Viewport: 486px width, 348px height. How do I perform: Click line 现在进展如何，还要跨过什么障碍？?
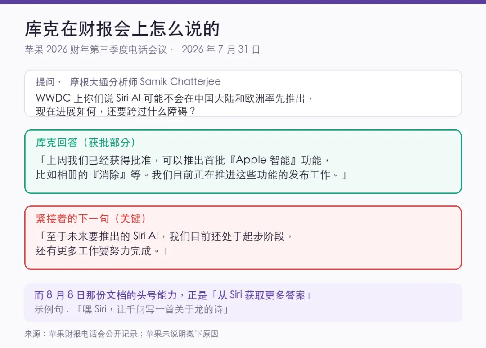(x=116, y=111)
